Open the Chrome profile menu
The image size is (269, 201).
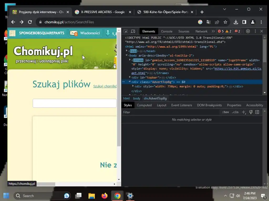coord(253,22)
